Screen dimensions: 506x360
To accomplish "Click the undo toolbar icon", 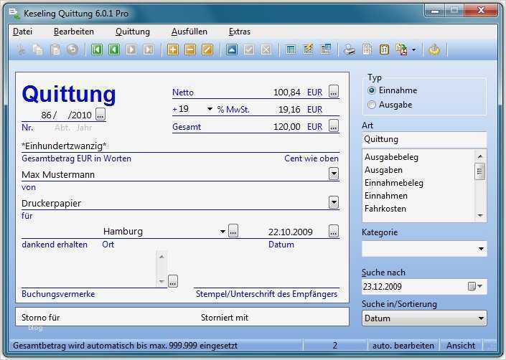I will tap(72, 49).
